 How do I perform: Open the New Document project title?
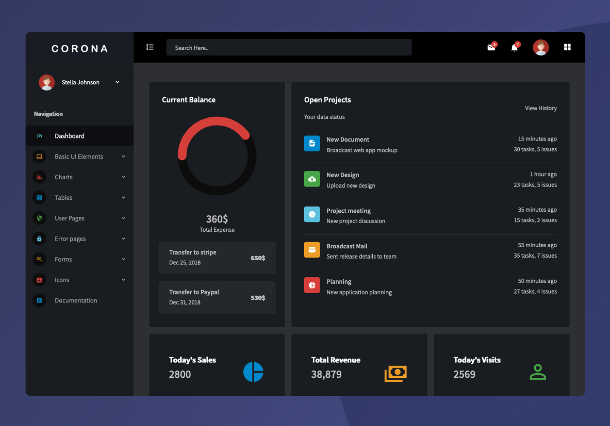(348, 140)
